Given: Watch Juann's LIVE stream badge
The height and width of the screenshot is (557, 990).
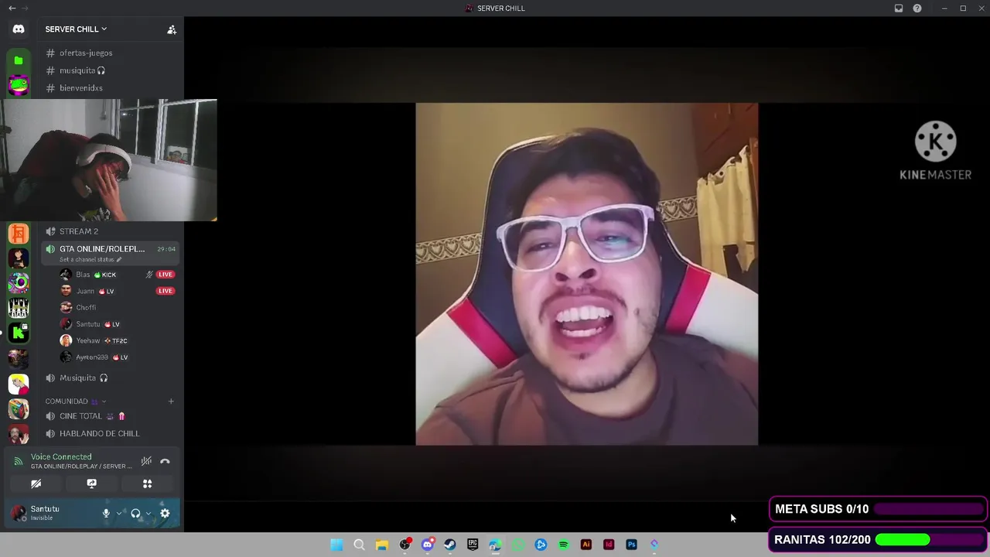Looking at the screenshot, I should point(166,291).
